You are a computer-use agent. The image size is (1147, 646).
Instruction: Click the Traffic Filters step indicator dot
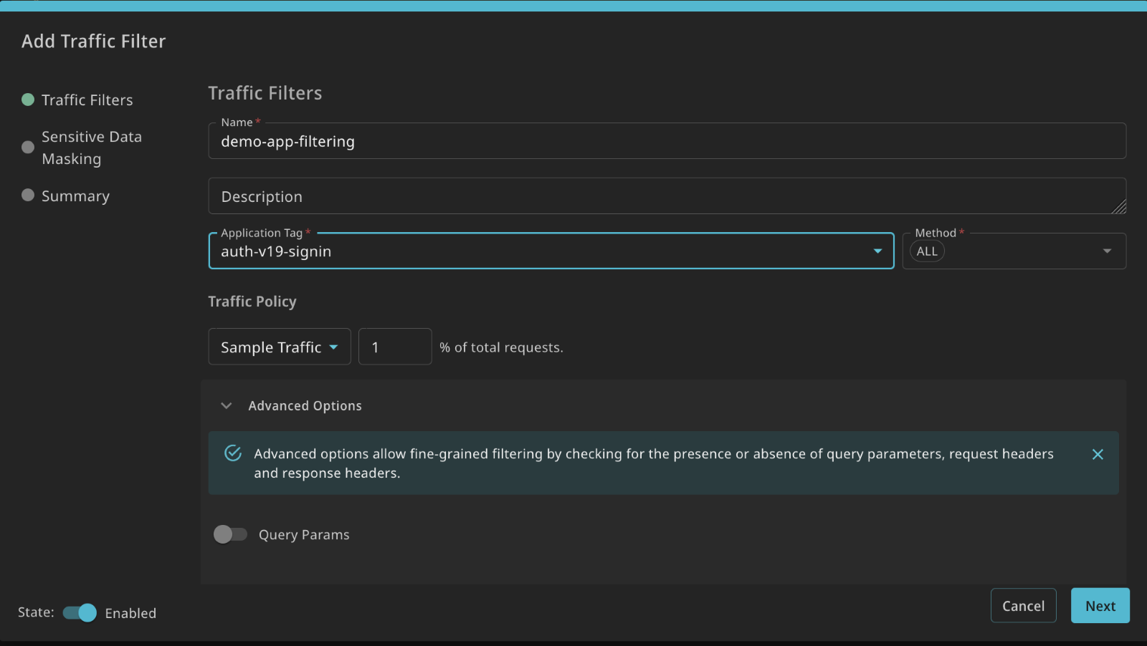coord(28,100)
